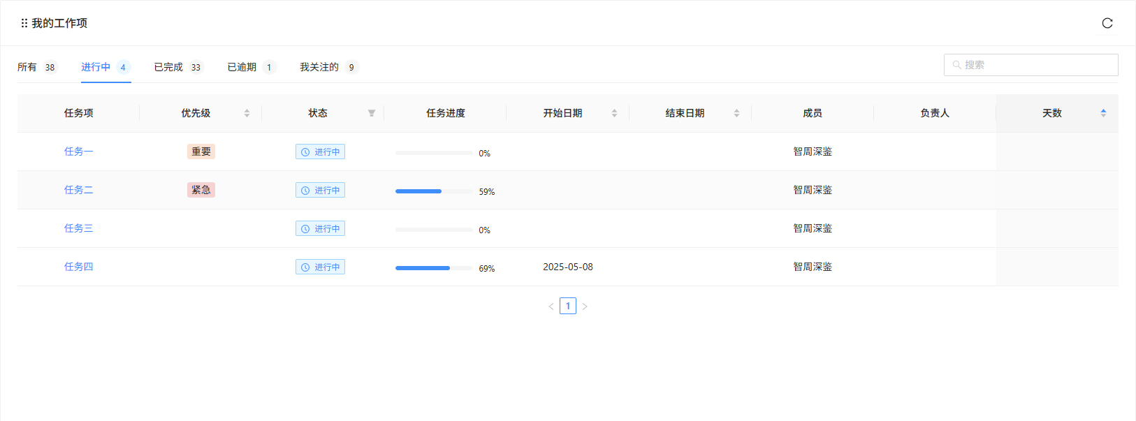This screenshot has height=421, width=1136.
Task: Click the 任务三 link
Action: pos(78,228)
